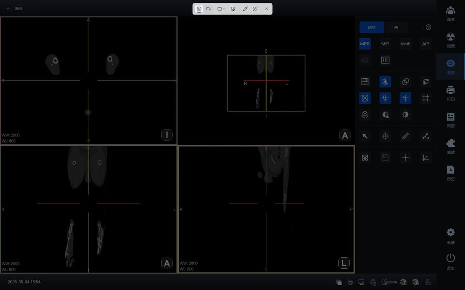This screenshot has height=290, width=465.
Task: Click the text extraction scan icon
Action: click(x=255, y=9)
